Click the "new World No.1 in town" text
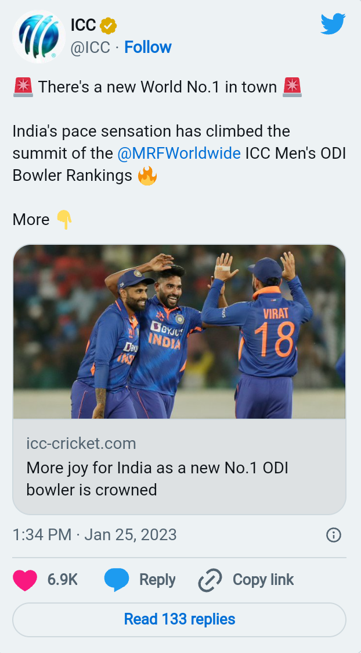This screenshot has width=361, height=653. point(157,87)
